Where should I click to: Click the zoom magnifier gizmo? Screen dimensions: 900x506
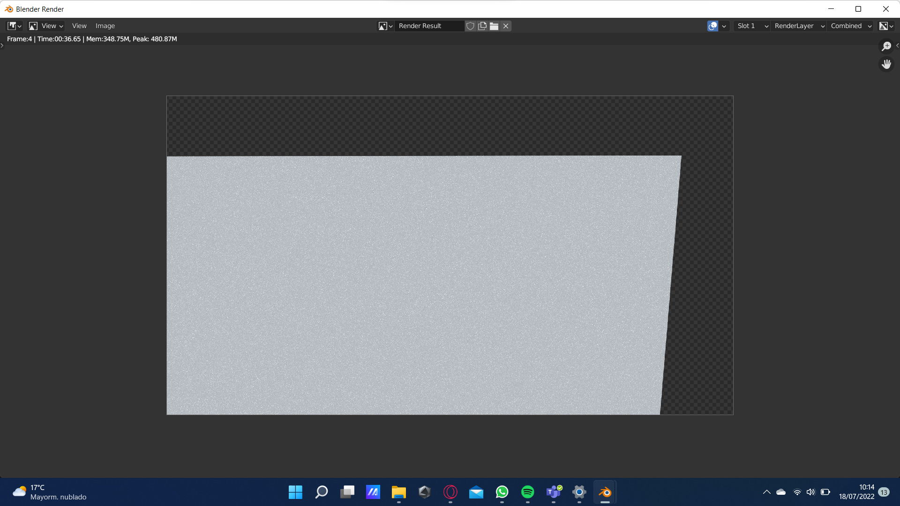886,46
